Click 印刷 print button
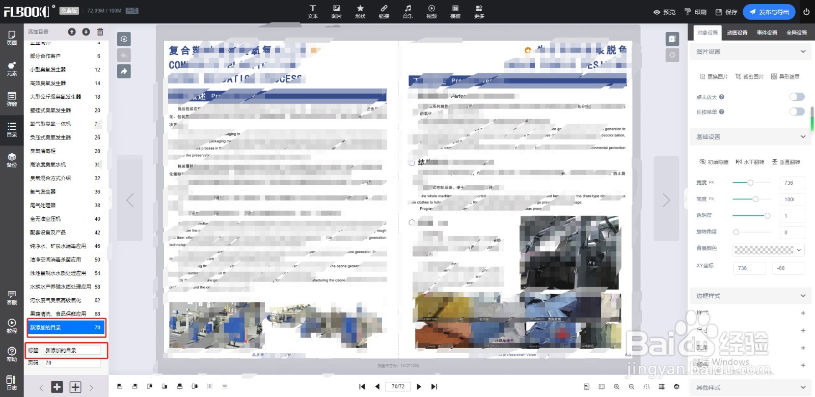Viewport: 815px width, 397px height. (x=695, y=12)
